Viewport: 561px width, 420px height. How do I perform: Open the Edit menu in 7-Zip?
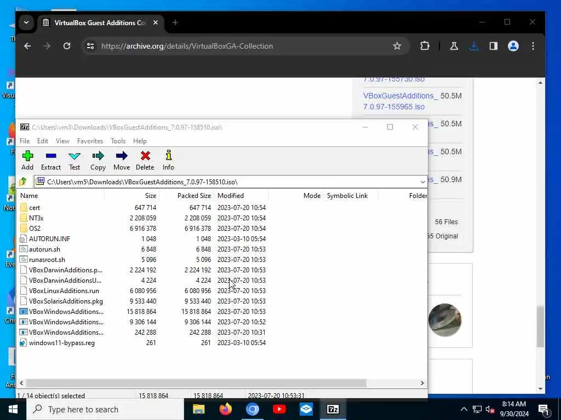(43, 141)
